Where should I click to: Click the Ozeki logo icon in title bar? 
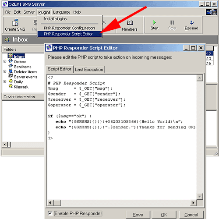(5, 4)
